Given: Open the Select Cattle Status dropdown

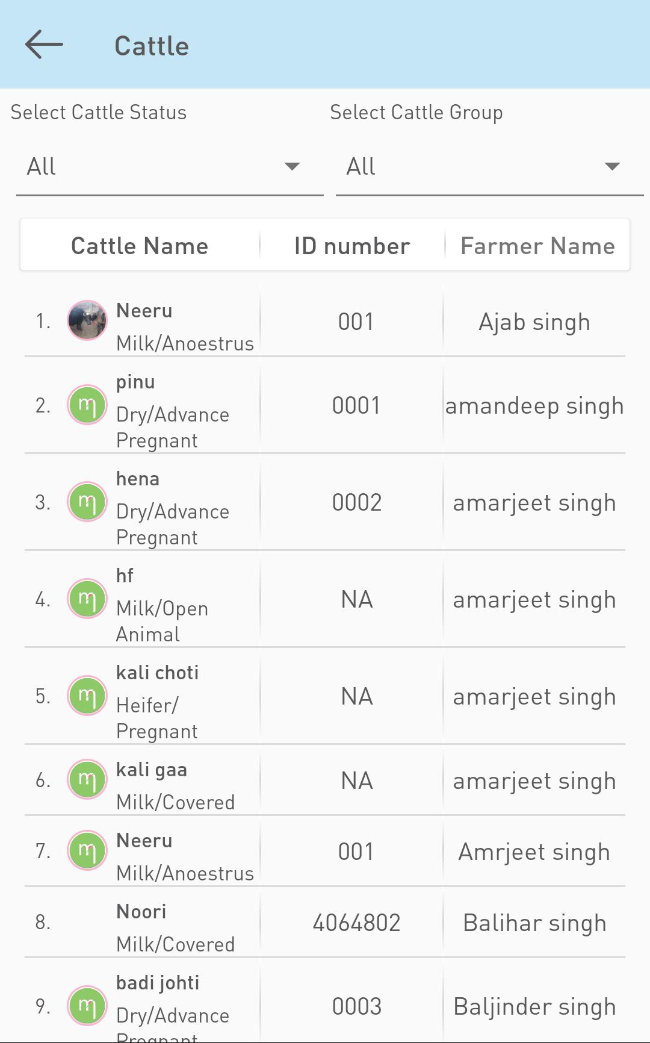Looking at the screenshot, I should pos(170,167).
